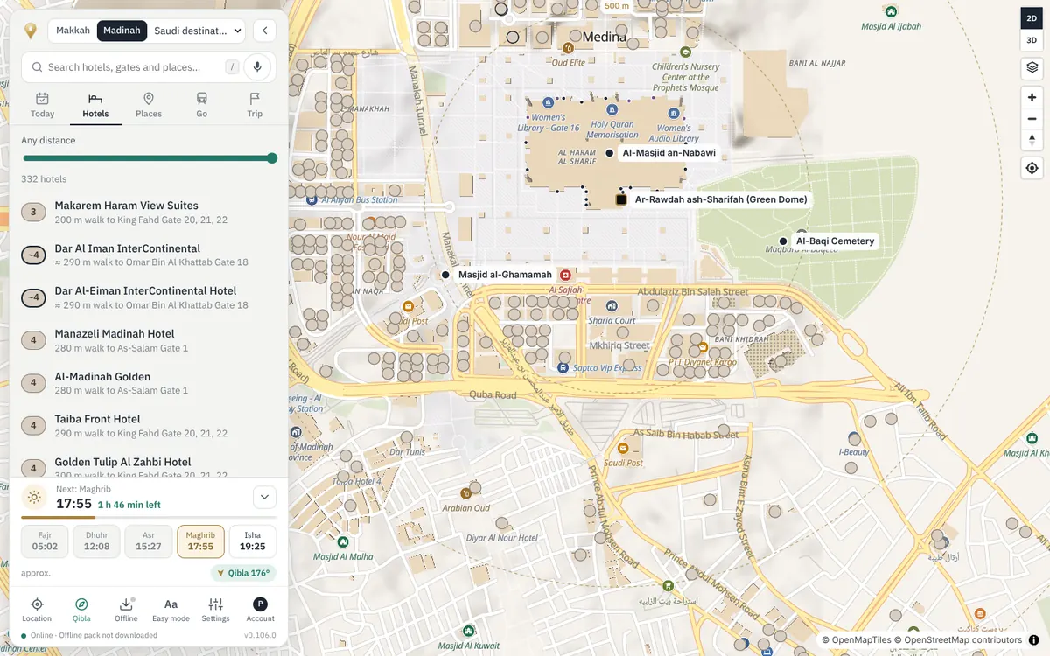1050x656 pixels.
Task: Open Account profile icon
Action: point(260,610)
